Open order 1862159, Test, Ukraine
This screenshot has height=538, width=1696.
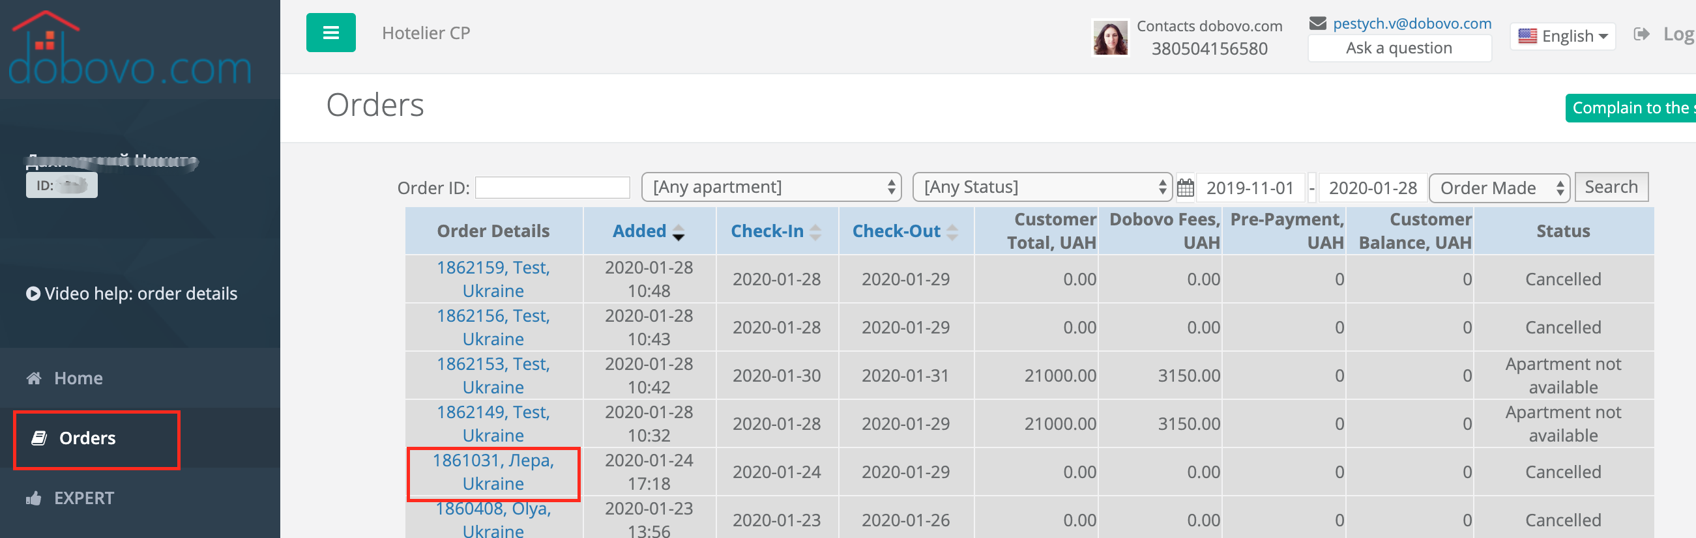click(493, 279)
